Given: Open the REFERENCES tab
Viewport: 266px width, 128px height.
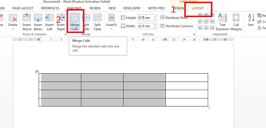Looking at the screenshot, I should pyautogui.click(x=50, y=8).
